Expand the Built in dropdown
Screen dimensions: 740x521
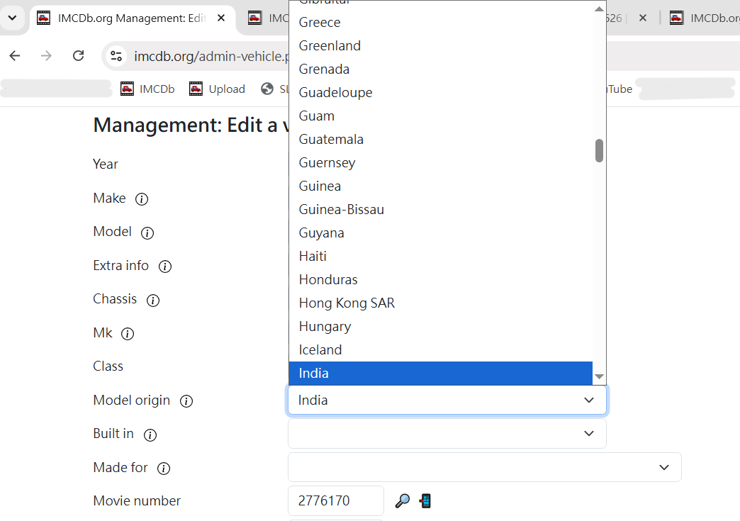pyautogui.click(x=447, y=433)
